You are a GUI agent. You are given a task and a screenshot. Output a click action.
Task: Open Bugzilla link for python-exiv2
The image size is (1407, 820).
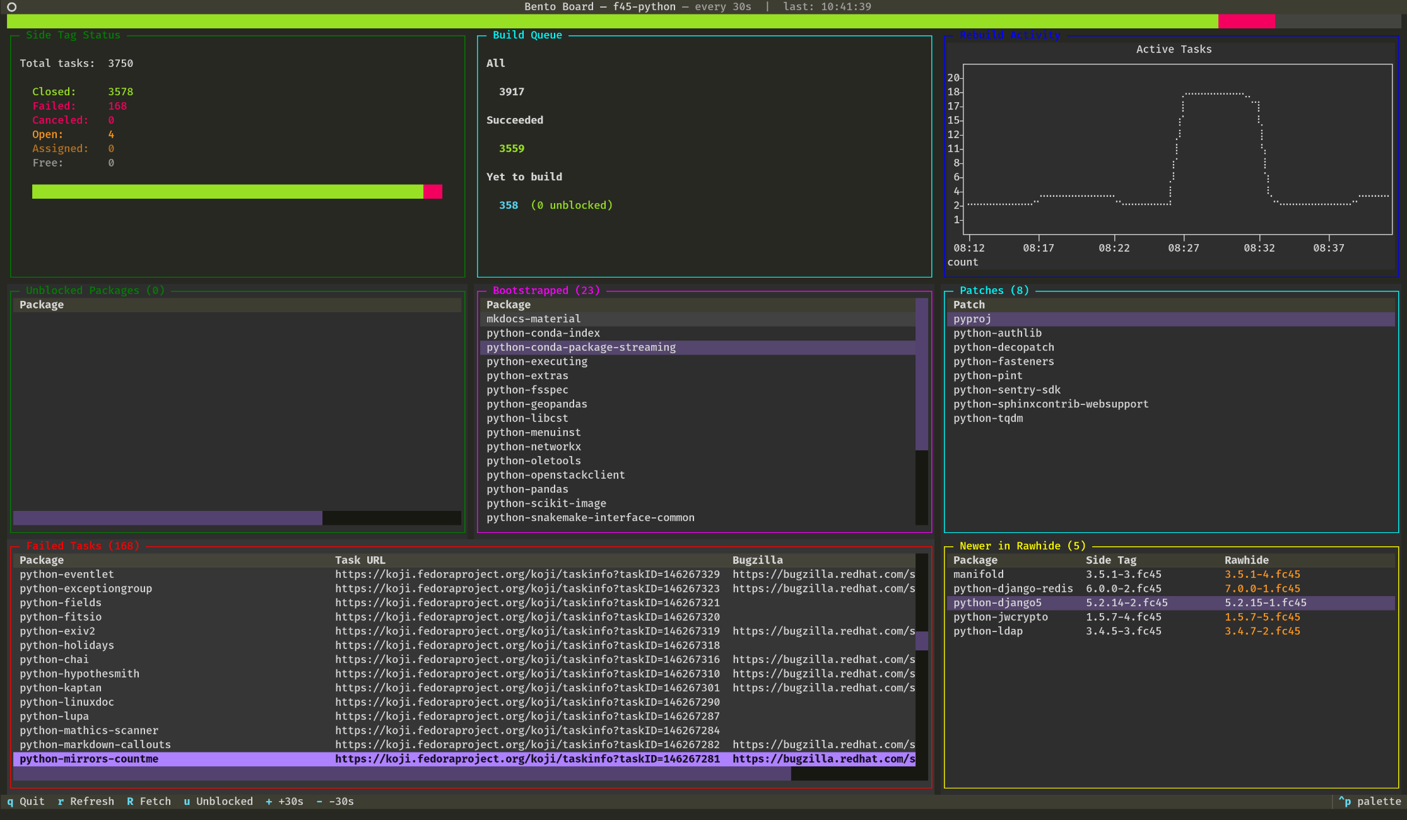(x=824, y=631)
